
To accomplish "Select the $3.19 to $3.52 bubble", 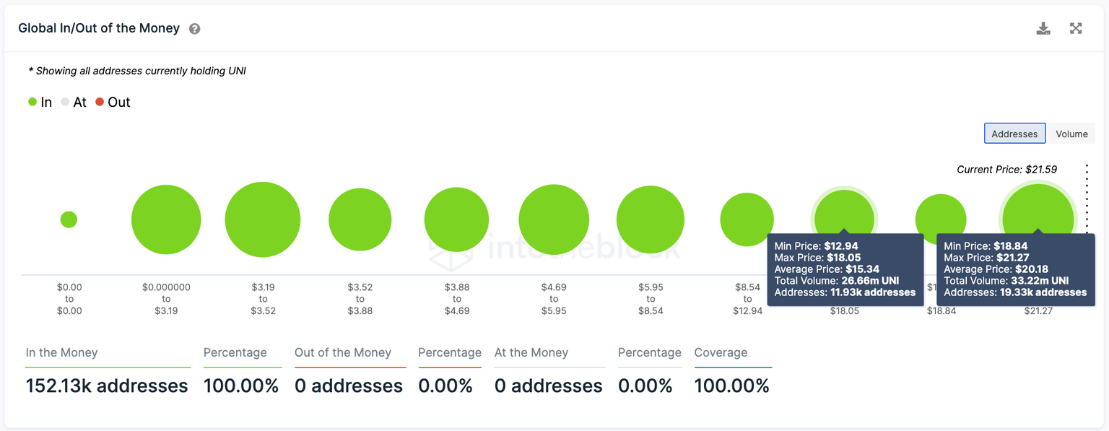I will [263, 219].
